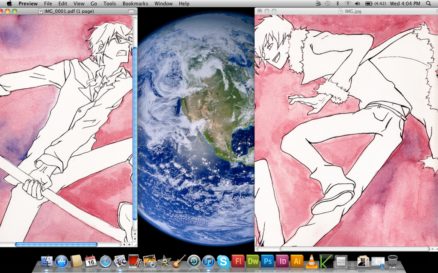Launch iPhoto from the Dock
The width and height of the screenshot is (438, 273).
149,261
